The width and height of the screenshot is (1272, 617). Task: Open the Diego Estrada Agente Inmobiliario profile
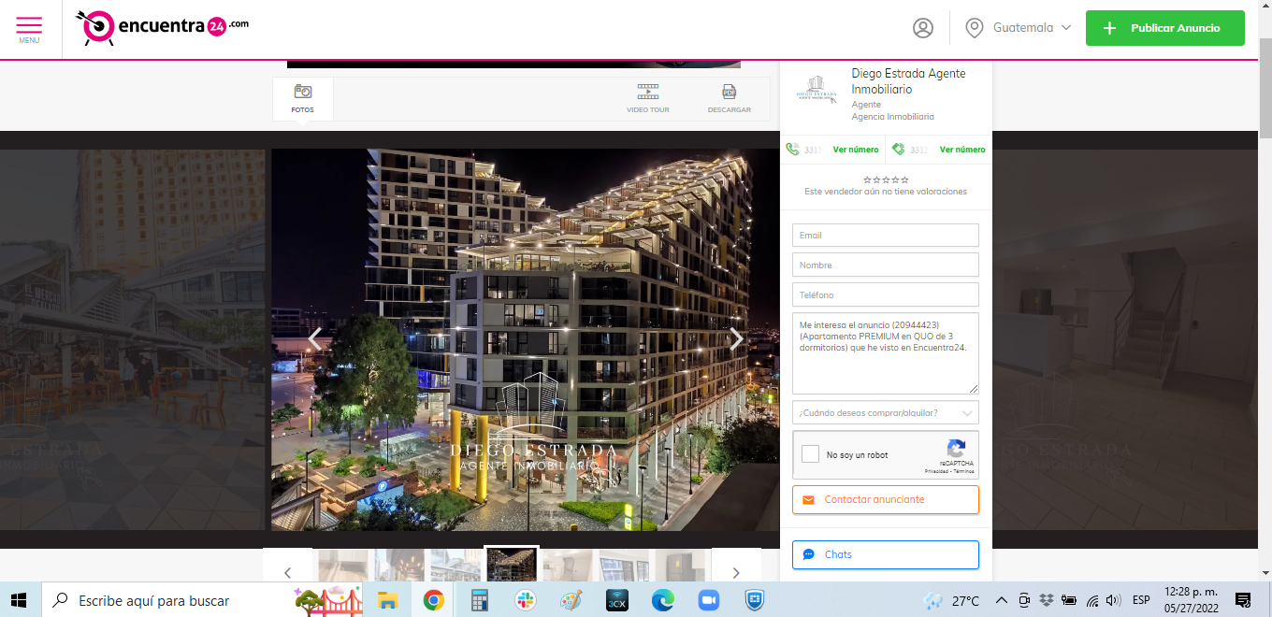click(908, 81)
